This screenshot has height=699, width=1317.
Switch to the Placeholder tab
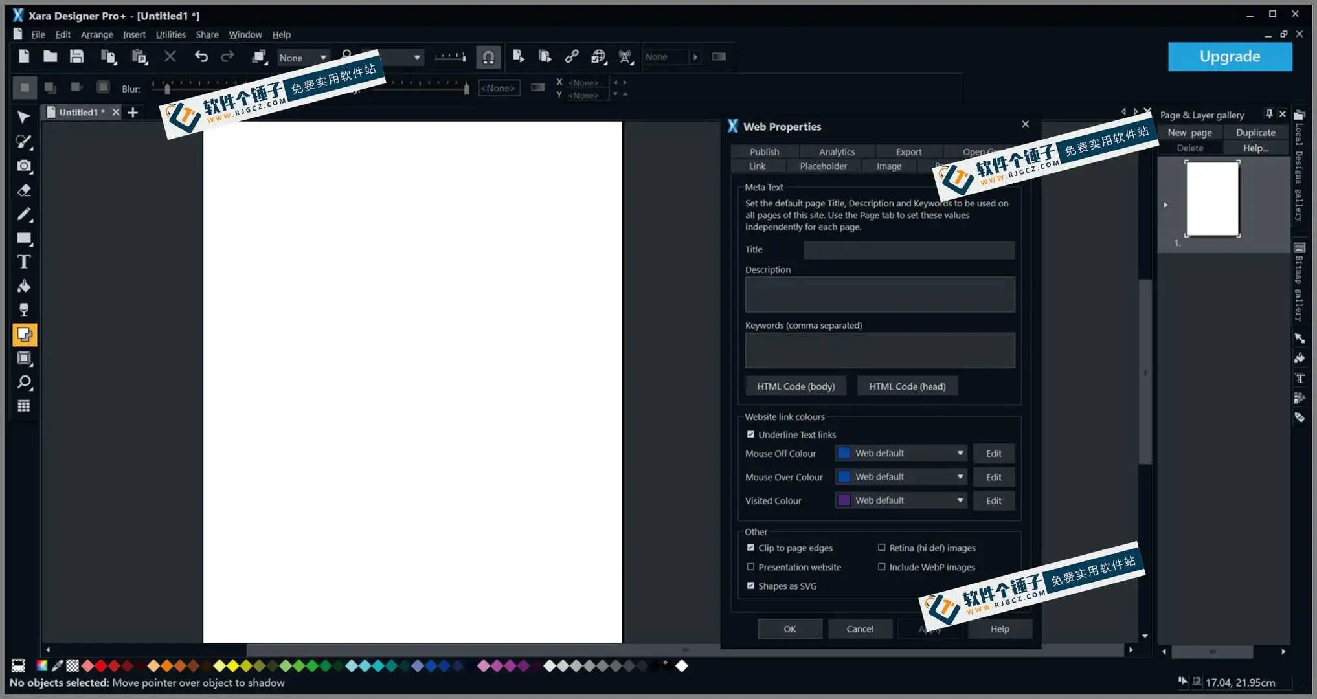point(823,166)
